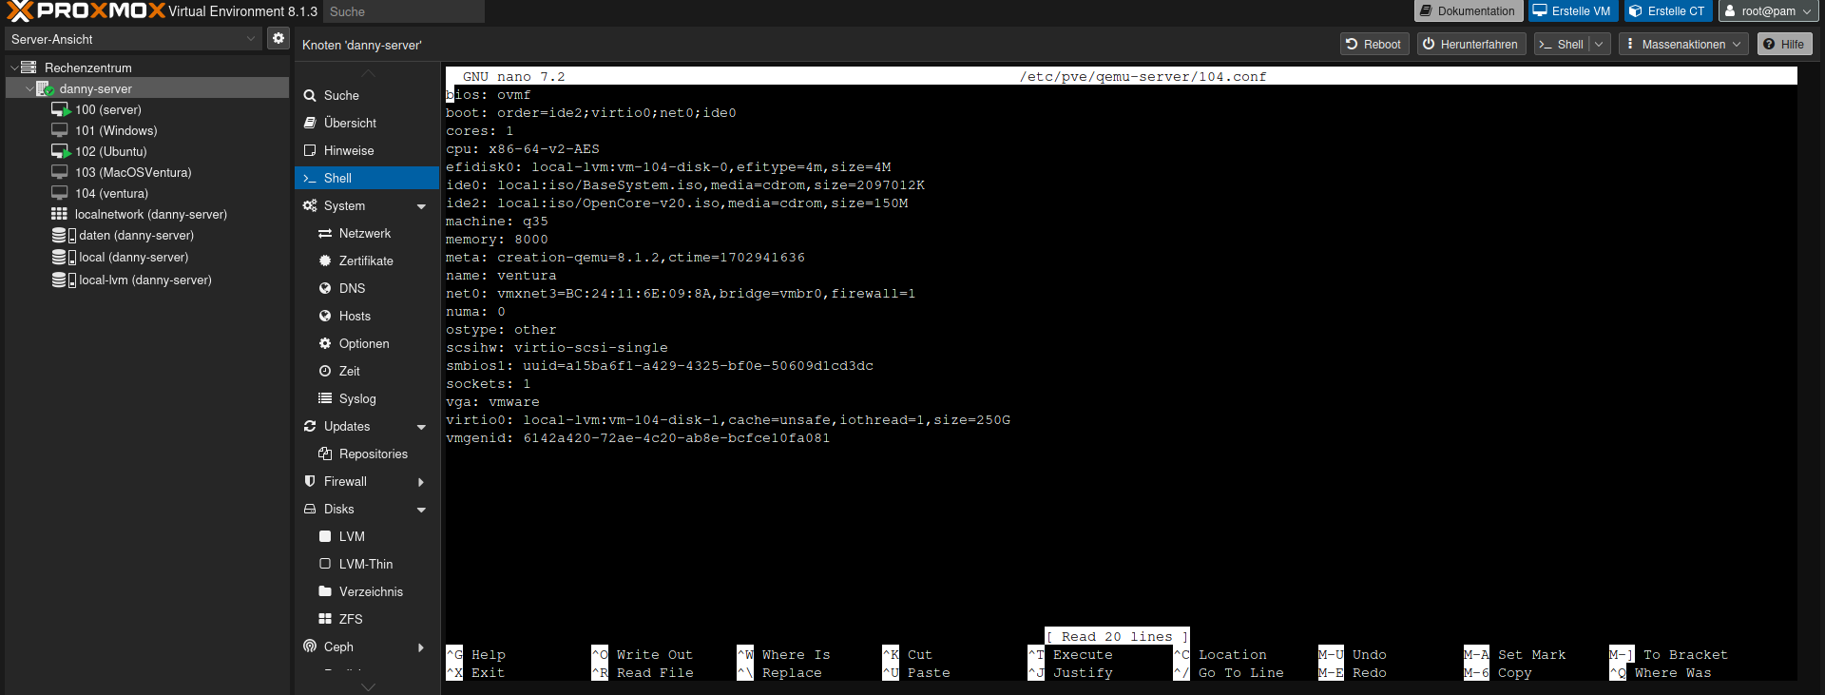The height and width of the screenshot is (695, 1825).
Task: Click the Proxmox logo
Action: point(86,11)
